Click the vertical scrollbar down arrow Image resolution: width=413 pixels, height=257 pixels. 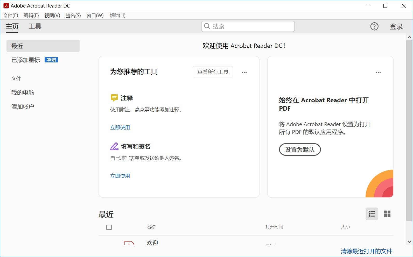(x=409, y=242)
